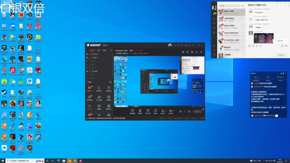Open the first screen-capture source icon in streaming toolbar

coord(132,111)
